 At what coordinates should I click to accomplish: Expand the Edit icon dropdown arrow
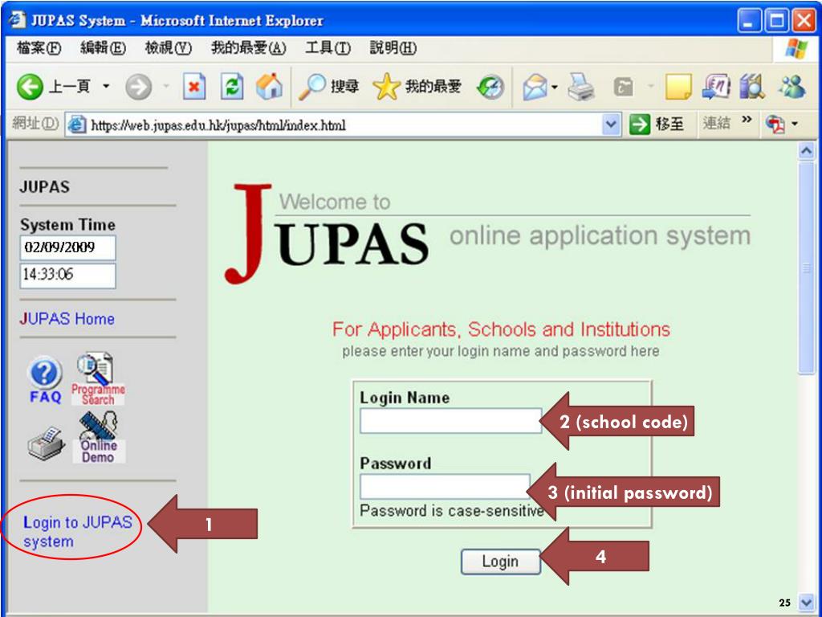click(x=650, y=88)
